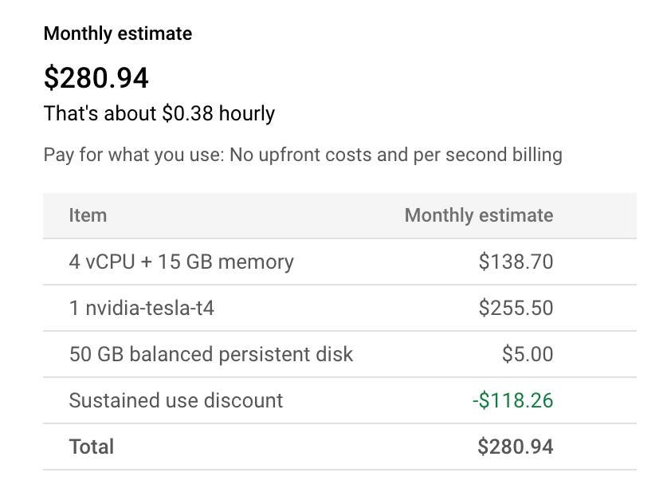Click the $138.70 vCPU cost
Viewport: 671px width, 488px height.
[x=516, y=262]
